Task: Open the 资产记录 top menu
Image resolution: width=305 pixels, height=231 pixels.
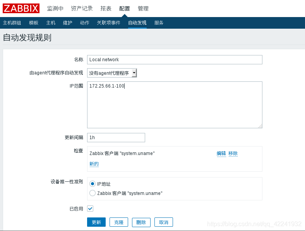Action: click(x=82, y=9)
